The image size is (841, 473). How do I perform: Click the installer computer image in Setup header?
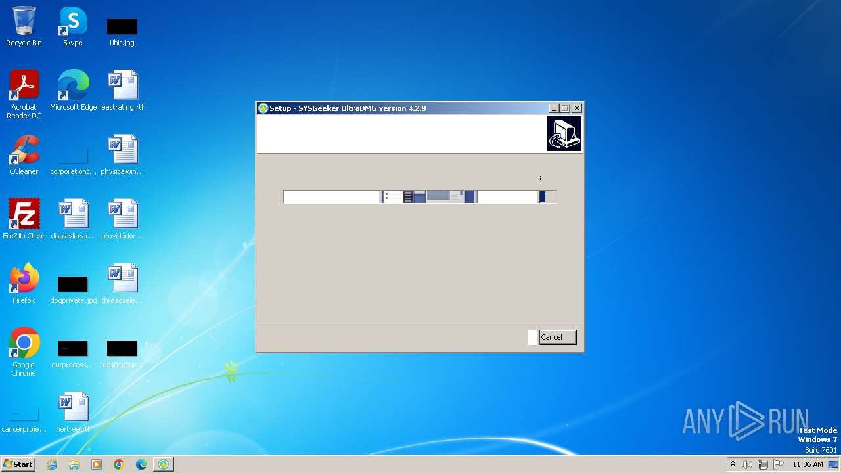click(564, 134)
